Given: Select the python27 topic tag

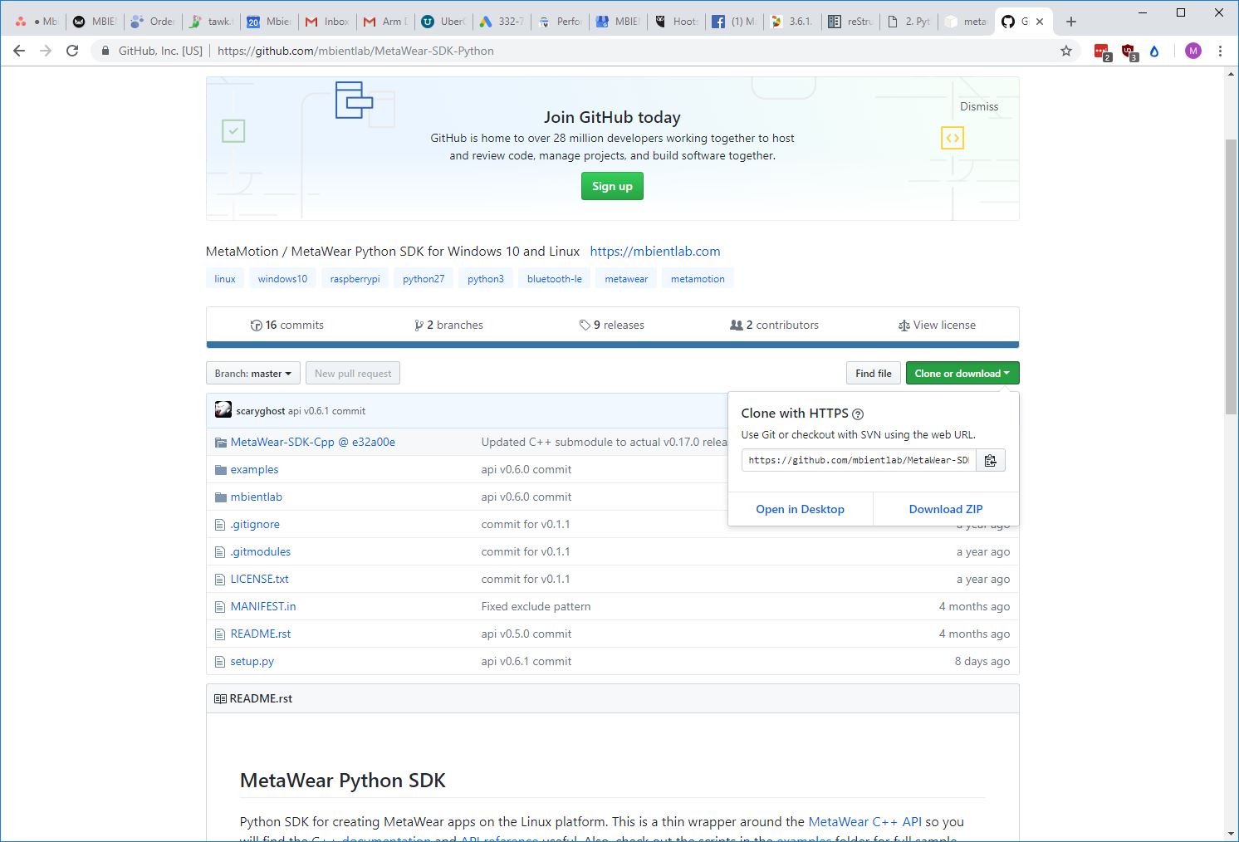Looking at the screenshot, I should tap(424, 279).
